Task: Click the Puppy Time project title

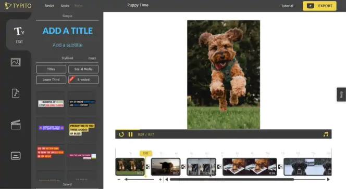Action: coord(138,5)
